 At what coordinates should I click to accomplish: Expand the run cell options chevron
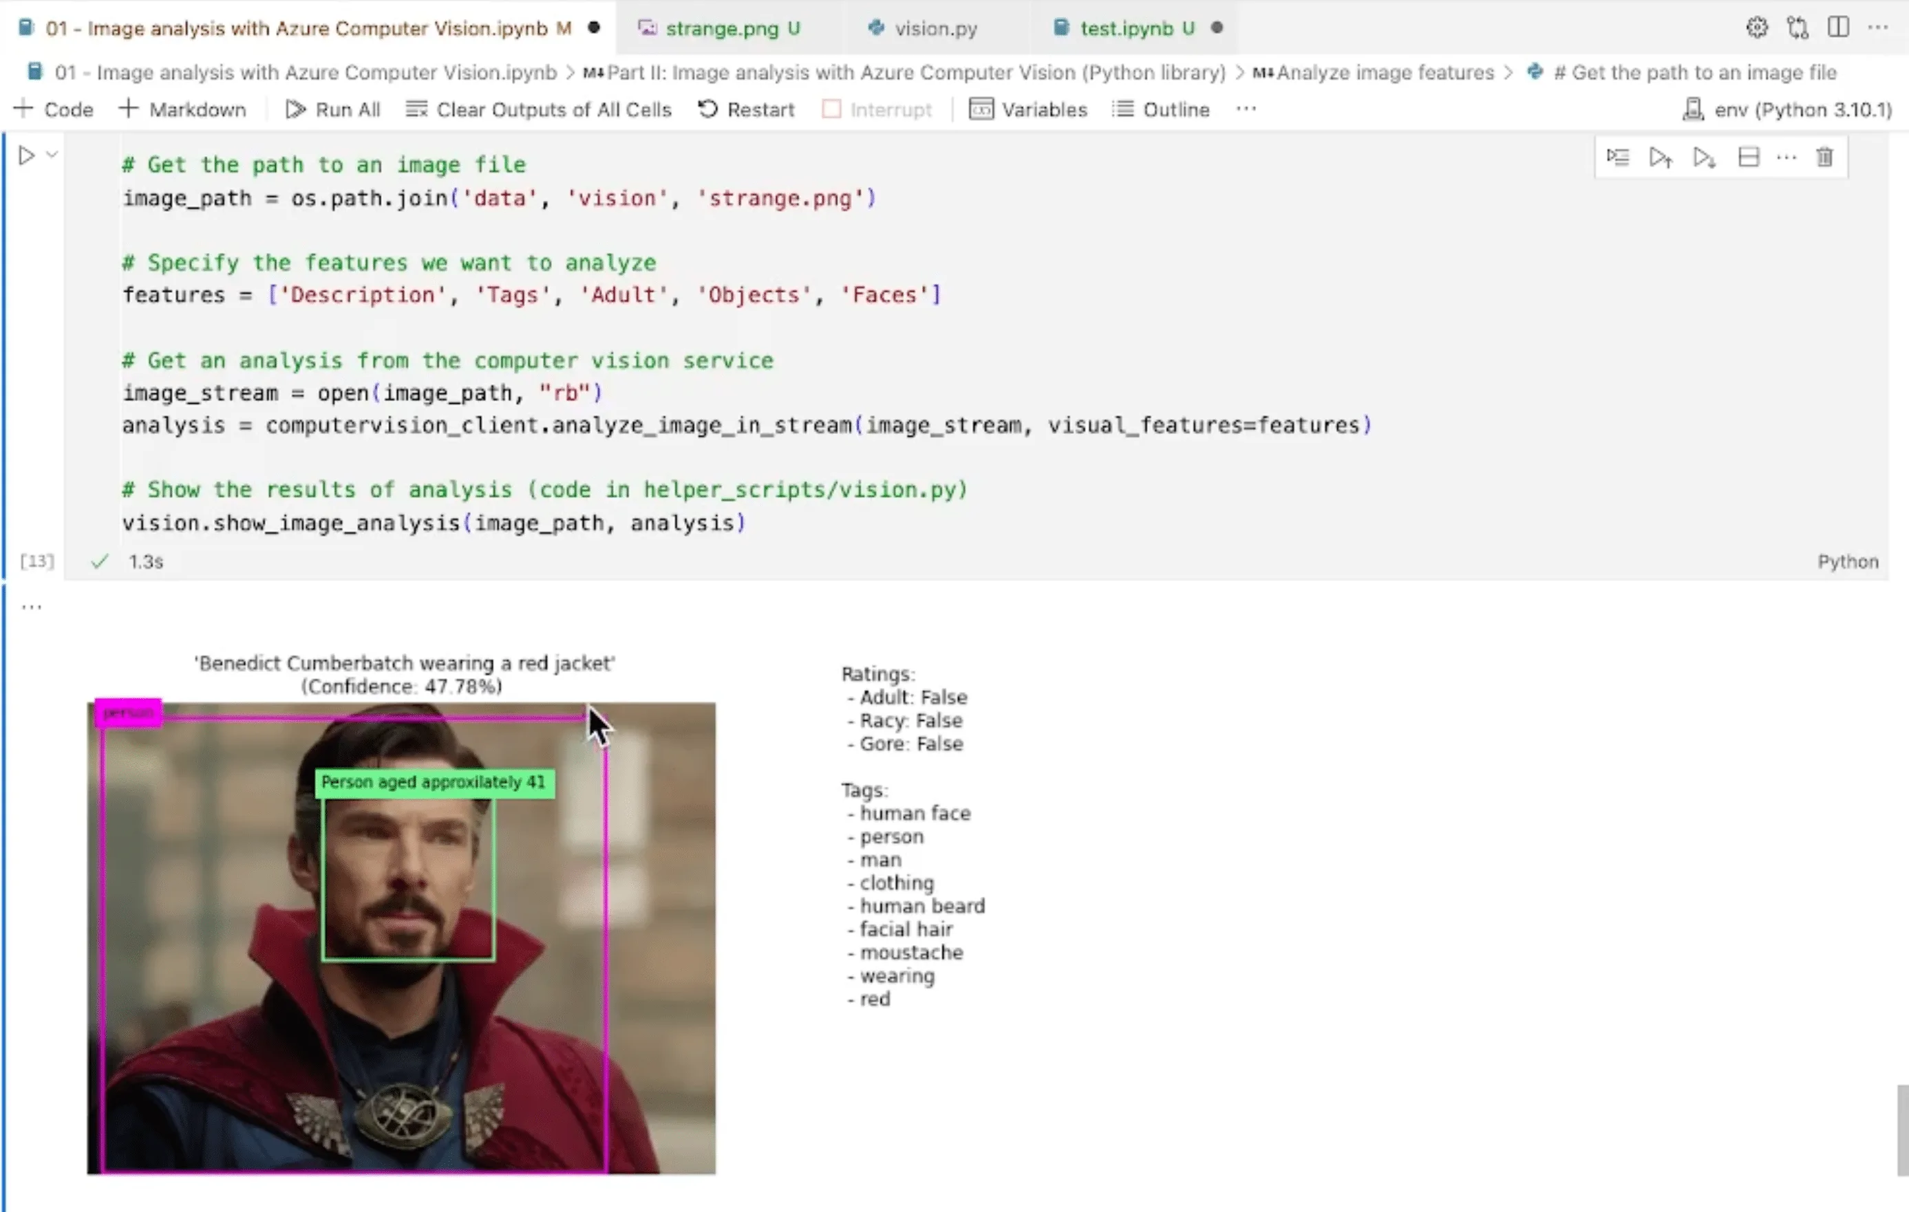coord(52,155)
